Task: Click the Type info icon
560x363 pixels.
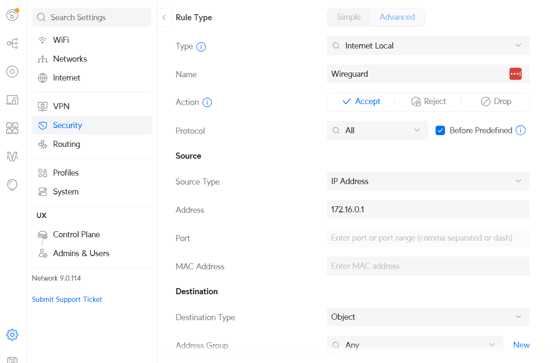Action: coord(201,47)
